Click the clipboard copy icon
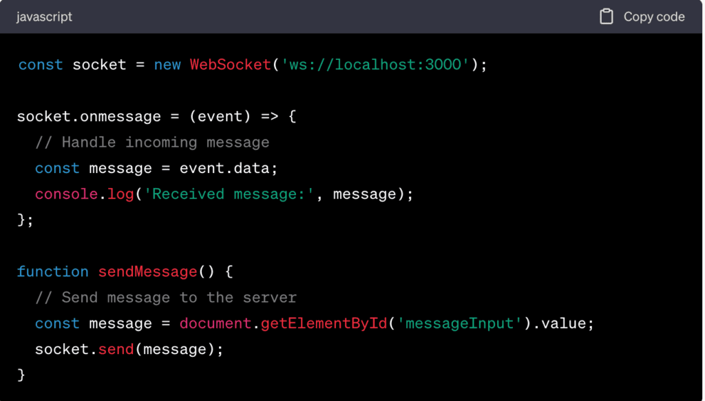 tap(606, 17)
